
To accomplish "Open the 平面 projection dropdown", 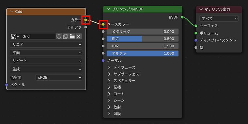I will 46,53.
